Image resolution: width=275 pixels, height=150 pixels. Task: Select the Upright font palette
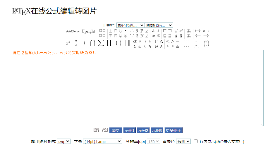pos(88,32)
